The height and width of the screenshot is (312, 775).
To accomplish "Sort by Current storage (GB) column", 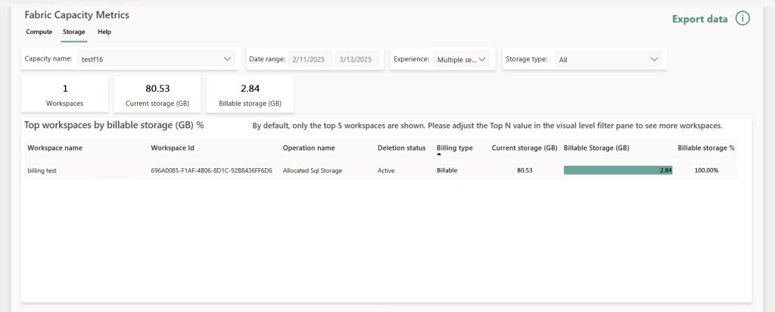I will tap(524, 148).
